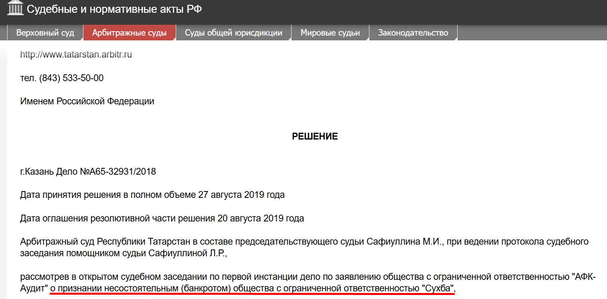Select the Арбитражные суды tab

(x=129, y=33)
